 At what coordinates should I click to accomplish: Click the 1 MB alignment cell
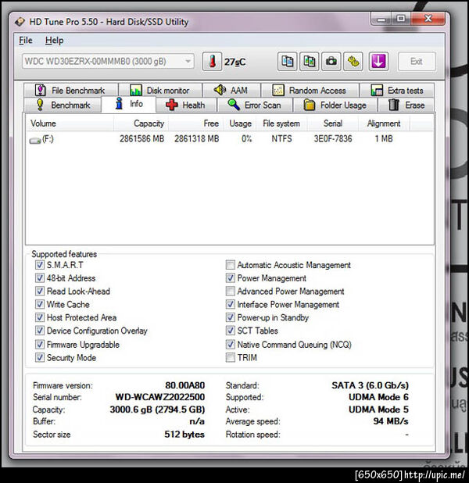click(x=384, y=139)
